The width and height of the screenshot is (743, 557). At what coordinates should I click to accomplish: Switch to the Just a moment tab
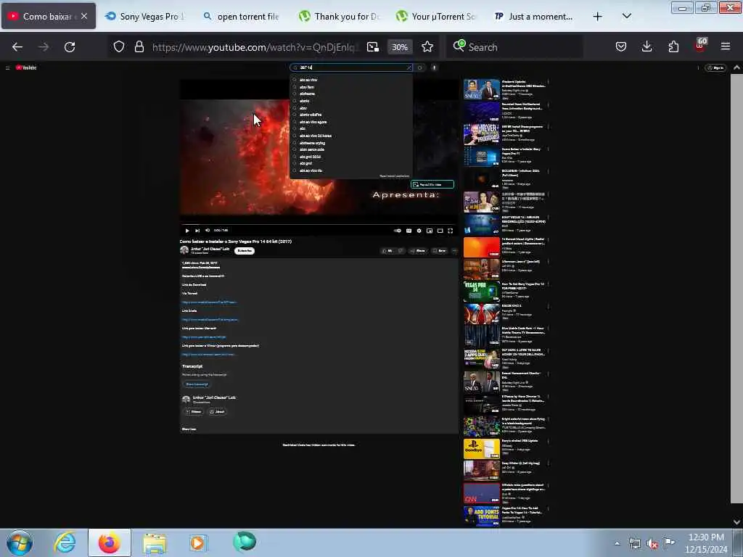coord(533,17)
